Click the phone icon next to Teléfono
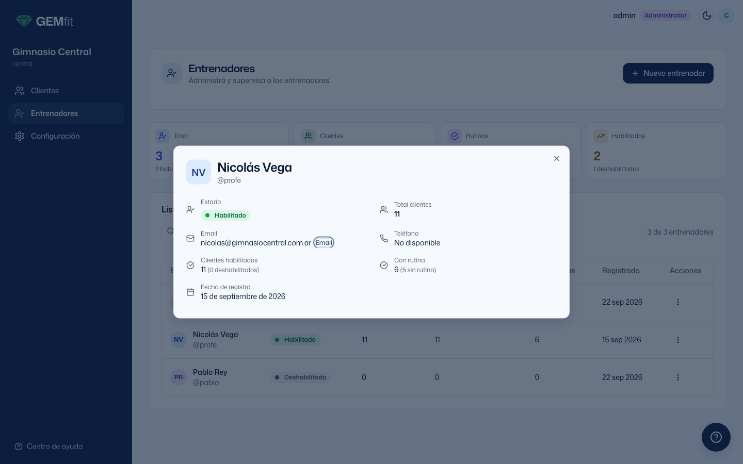The height and width of the screenshot is (464, 743). click(384, 238)
